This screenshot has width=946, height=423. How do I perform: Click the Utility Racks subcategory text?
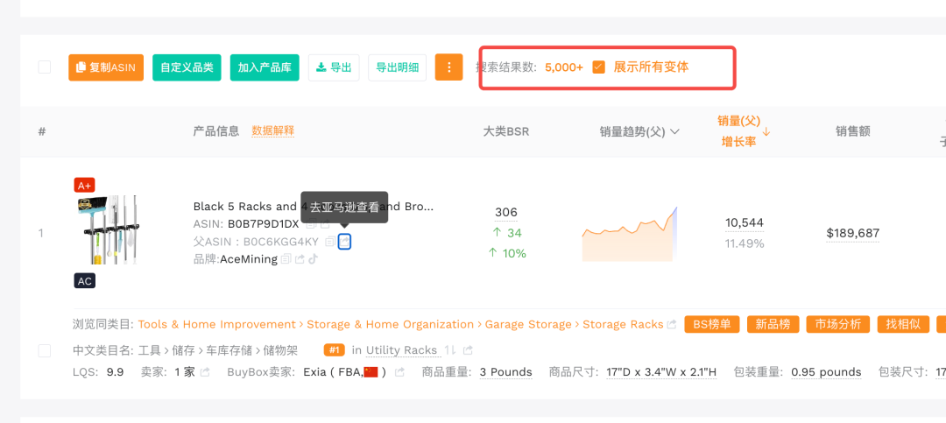(x=401, y=350)
